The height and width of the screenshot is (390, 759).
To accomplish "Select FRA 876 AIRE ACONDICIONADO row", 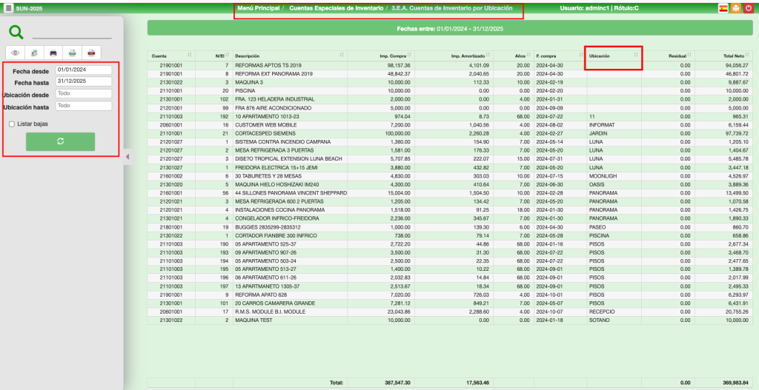I will tap(450, 108).
